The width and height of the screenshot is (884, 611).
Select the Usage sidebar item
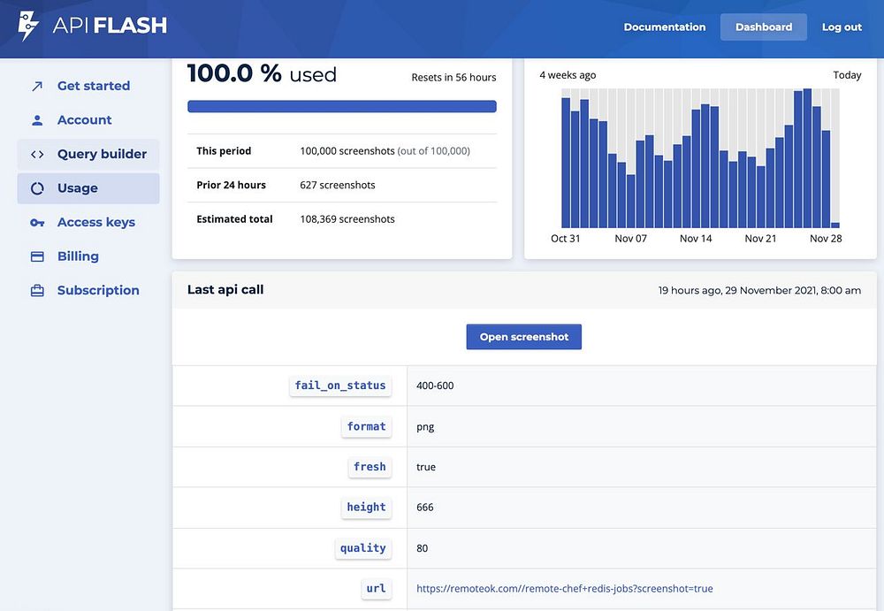click(88, 188)
